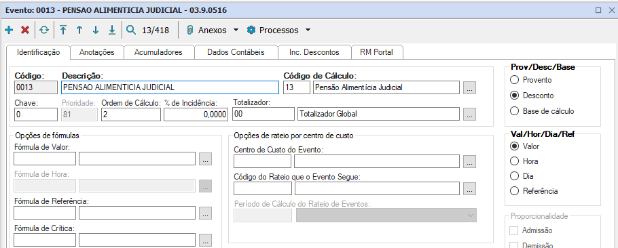This screenshot has height=248, width=618.
Task: Refresh the record with circular arrows icon
Action: (x=44, y=30)
